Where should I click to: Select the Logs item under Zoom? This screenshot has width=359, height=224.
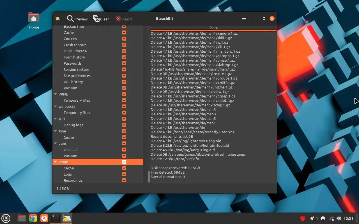pos(68,174)
